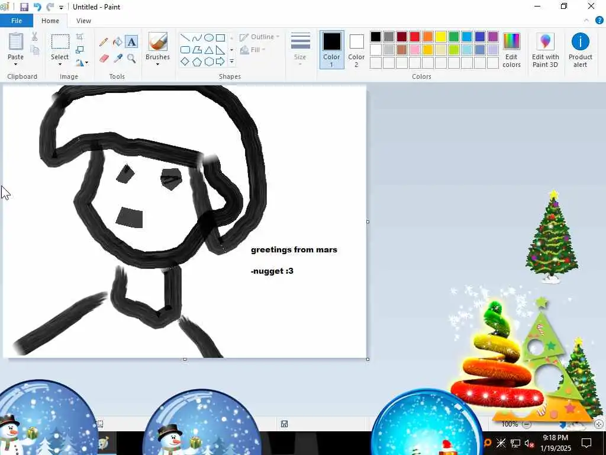Choose the Right arrow shape

click(220, 62)
